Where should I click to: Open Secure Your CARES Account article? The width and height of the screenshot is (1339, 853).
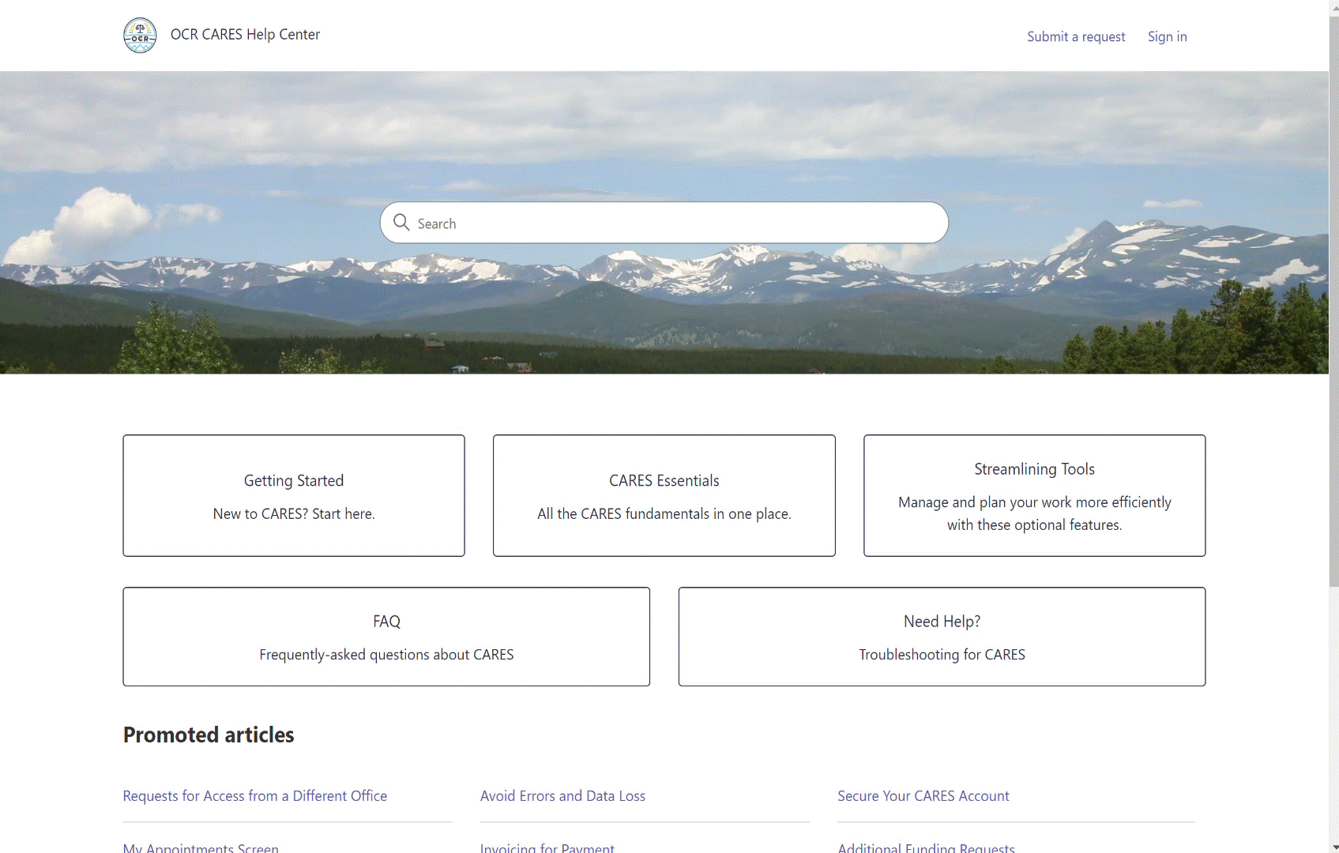(923, 796)
